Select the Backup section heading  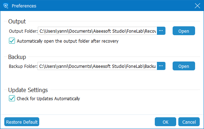tap(17, 57)
